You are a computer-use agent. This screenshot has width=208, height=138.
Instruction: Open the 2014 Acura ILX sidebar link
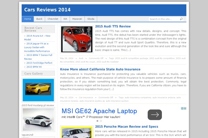tap(37, 38)
